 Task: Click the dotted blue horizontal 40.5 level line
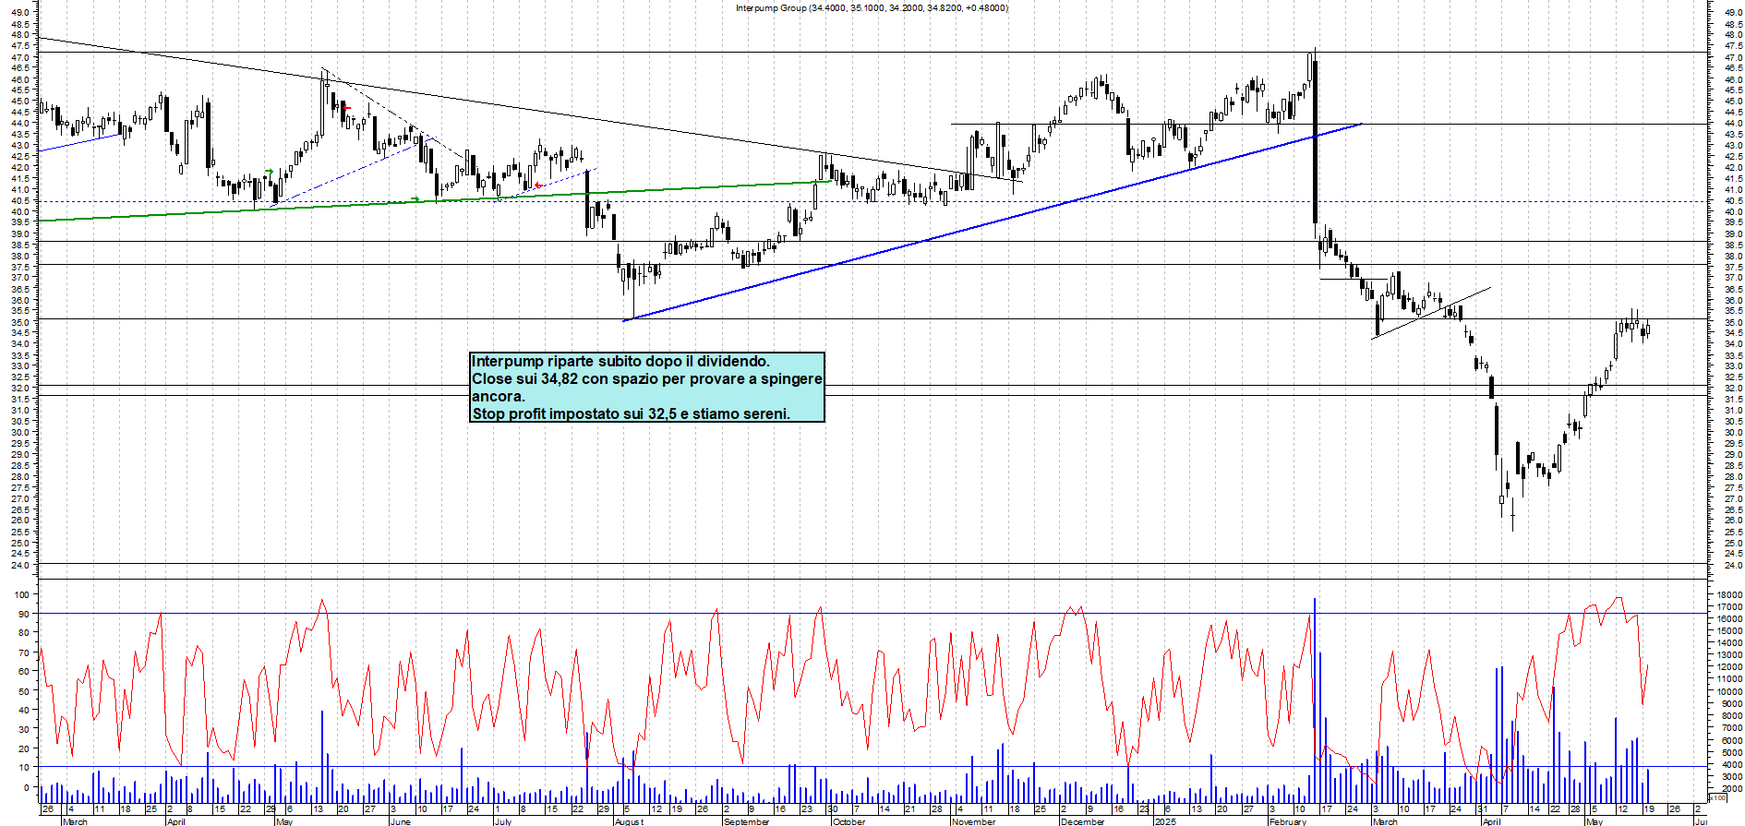(872, 201)
